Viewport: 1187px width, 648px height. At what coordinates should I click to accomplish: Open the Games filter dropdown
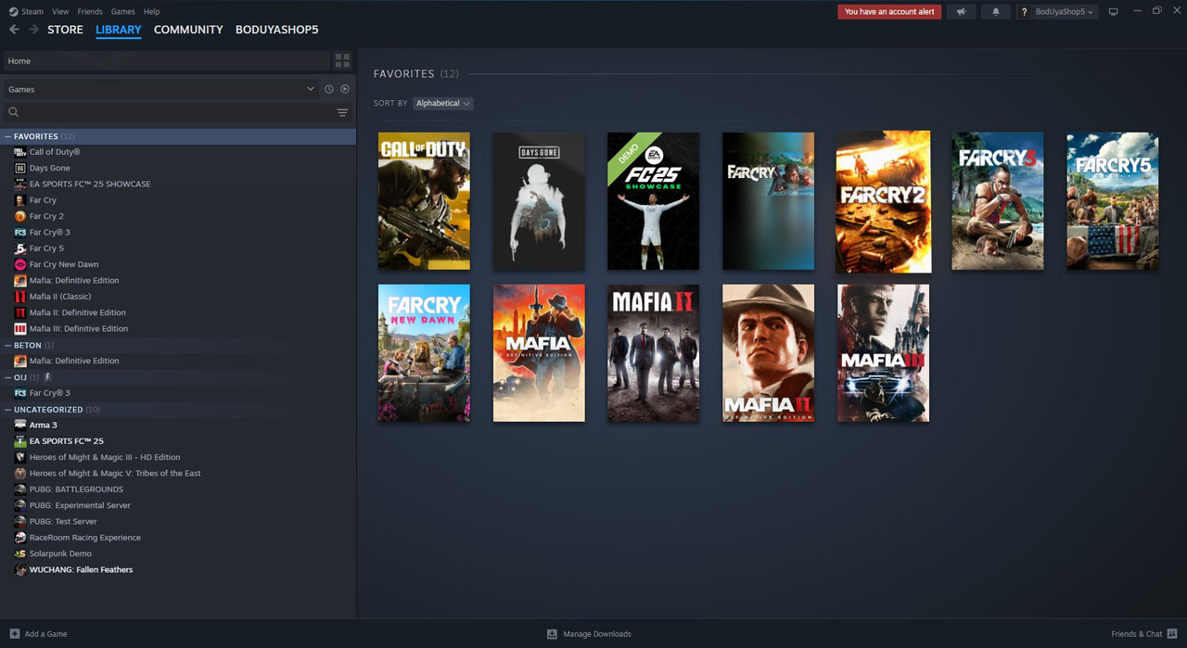161,89
